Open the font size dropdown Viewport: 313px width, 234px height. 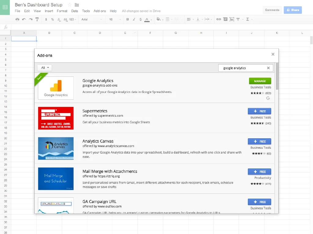point(112,19)
